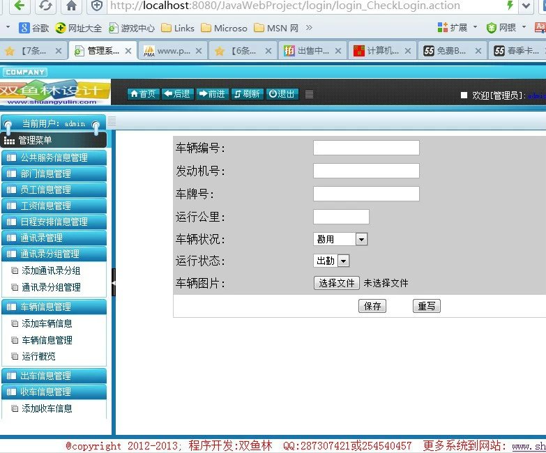
Task: Switch to the 管理系... tab
Action: pos(103,51)
